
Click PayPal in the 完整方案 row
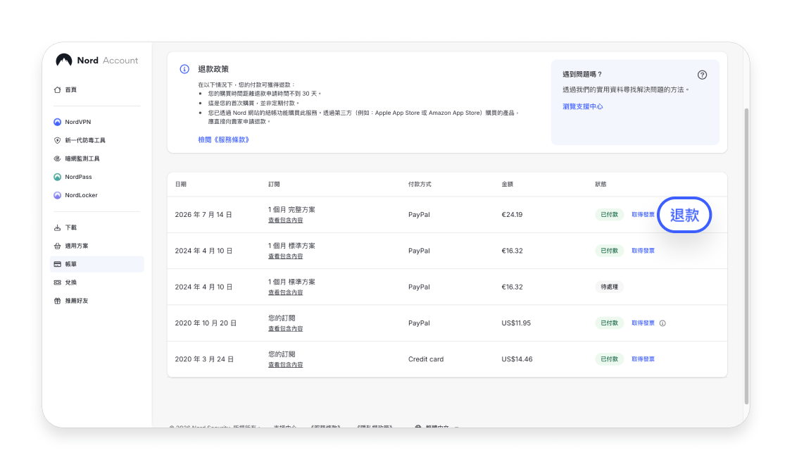[419, 214]
